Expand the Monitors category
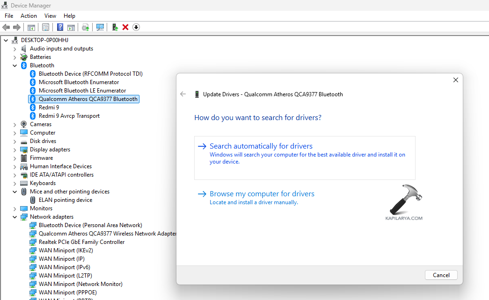Image resolution: width=489 pixels, height=300 pixels. coord(15,209)
